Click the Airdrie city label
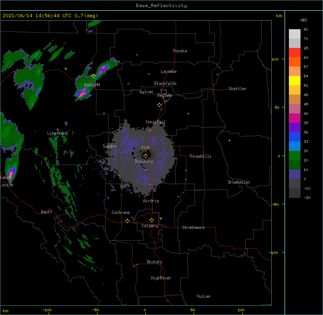323x315 pixels. 151,201
